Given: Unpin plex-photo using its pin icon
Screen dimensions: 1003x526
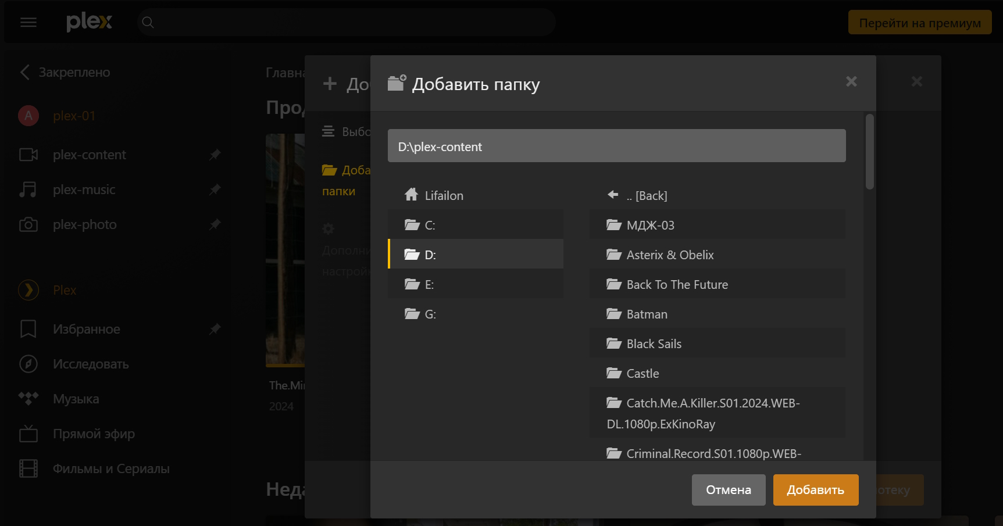Looking at the screenshot, I should click(x=215, y=224).
